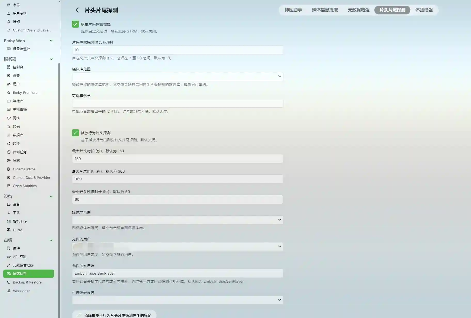Open Emby Premiere star icon
Screen dimensions: 471x318
click(9, 93)
